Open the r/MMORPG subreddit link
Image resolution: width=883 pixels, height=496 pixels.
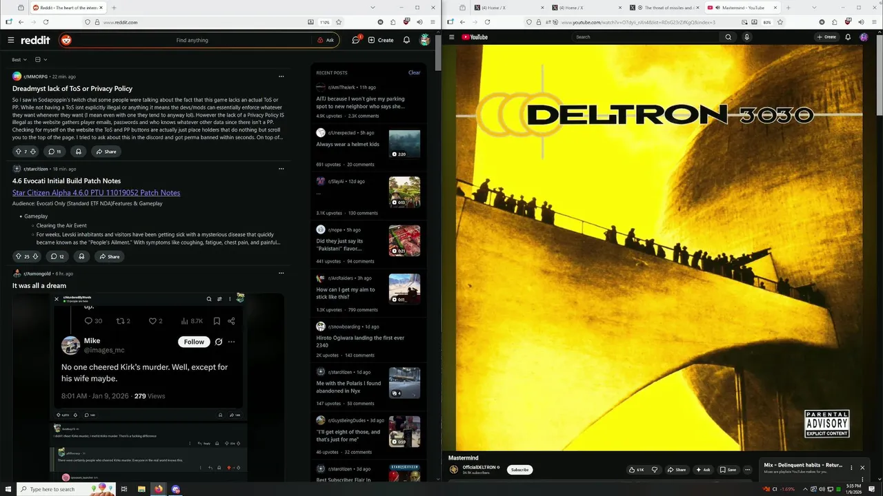(x=36, y=76)
